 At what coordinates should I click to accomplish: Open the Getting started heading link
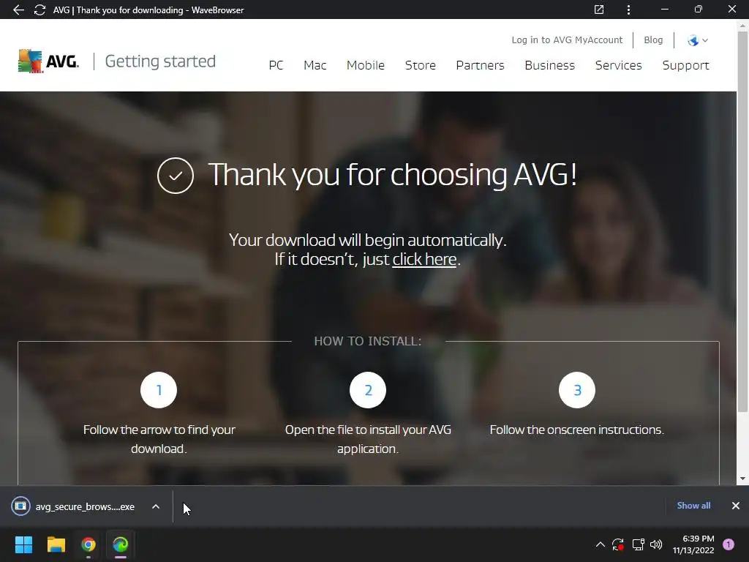point(160,61)
